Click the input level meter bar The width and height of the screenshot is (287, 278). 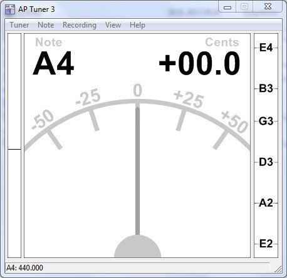coord(14,145)
